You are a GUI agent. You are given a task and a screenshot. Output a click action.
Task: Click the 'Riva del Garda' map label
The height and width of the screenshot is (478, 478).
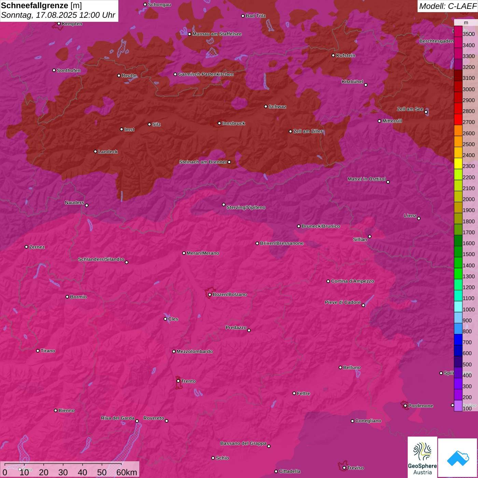(118, 418)
